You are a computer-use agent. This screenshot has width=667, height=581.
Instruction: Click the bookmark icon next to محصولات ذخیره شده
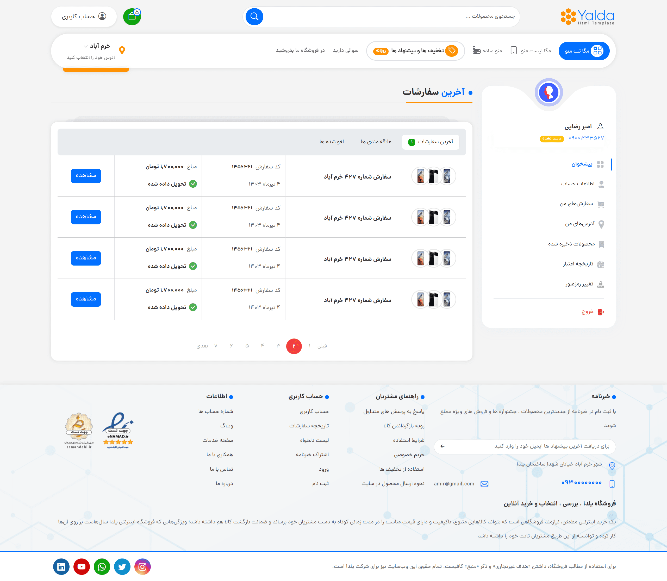pyautogui.click(x=601, y=244)
